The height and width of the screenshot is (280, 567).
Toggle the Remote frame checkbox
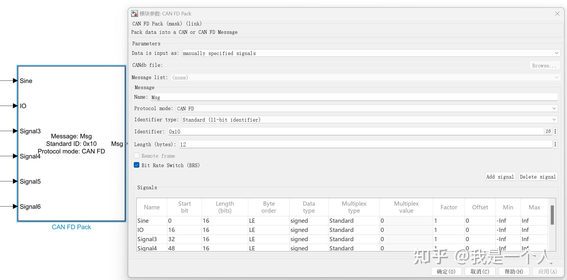[x=137, y=155]
